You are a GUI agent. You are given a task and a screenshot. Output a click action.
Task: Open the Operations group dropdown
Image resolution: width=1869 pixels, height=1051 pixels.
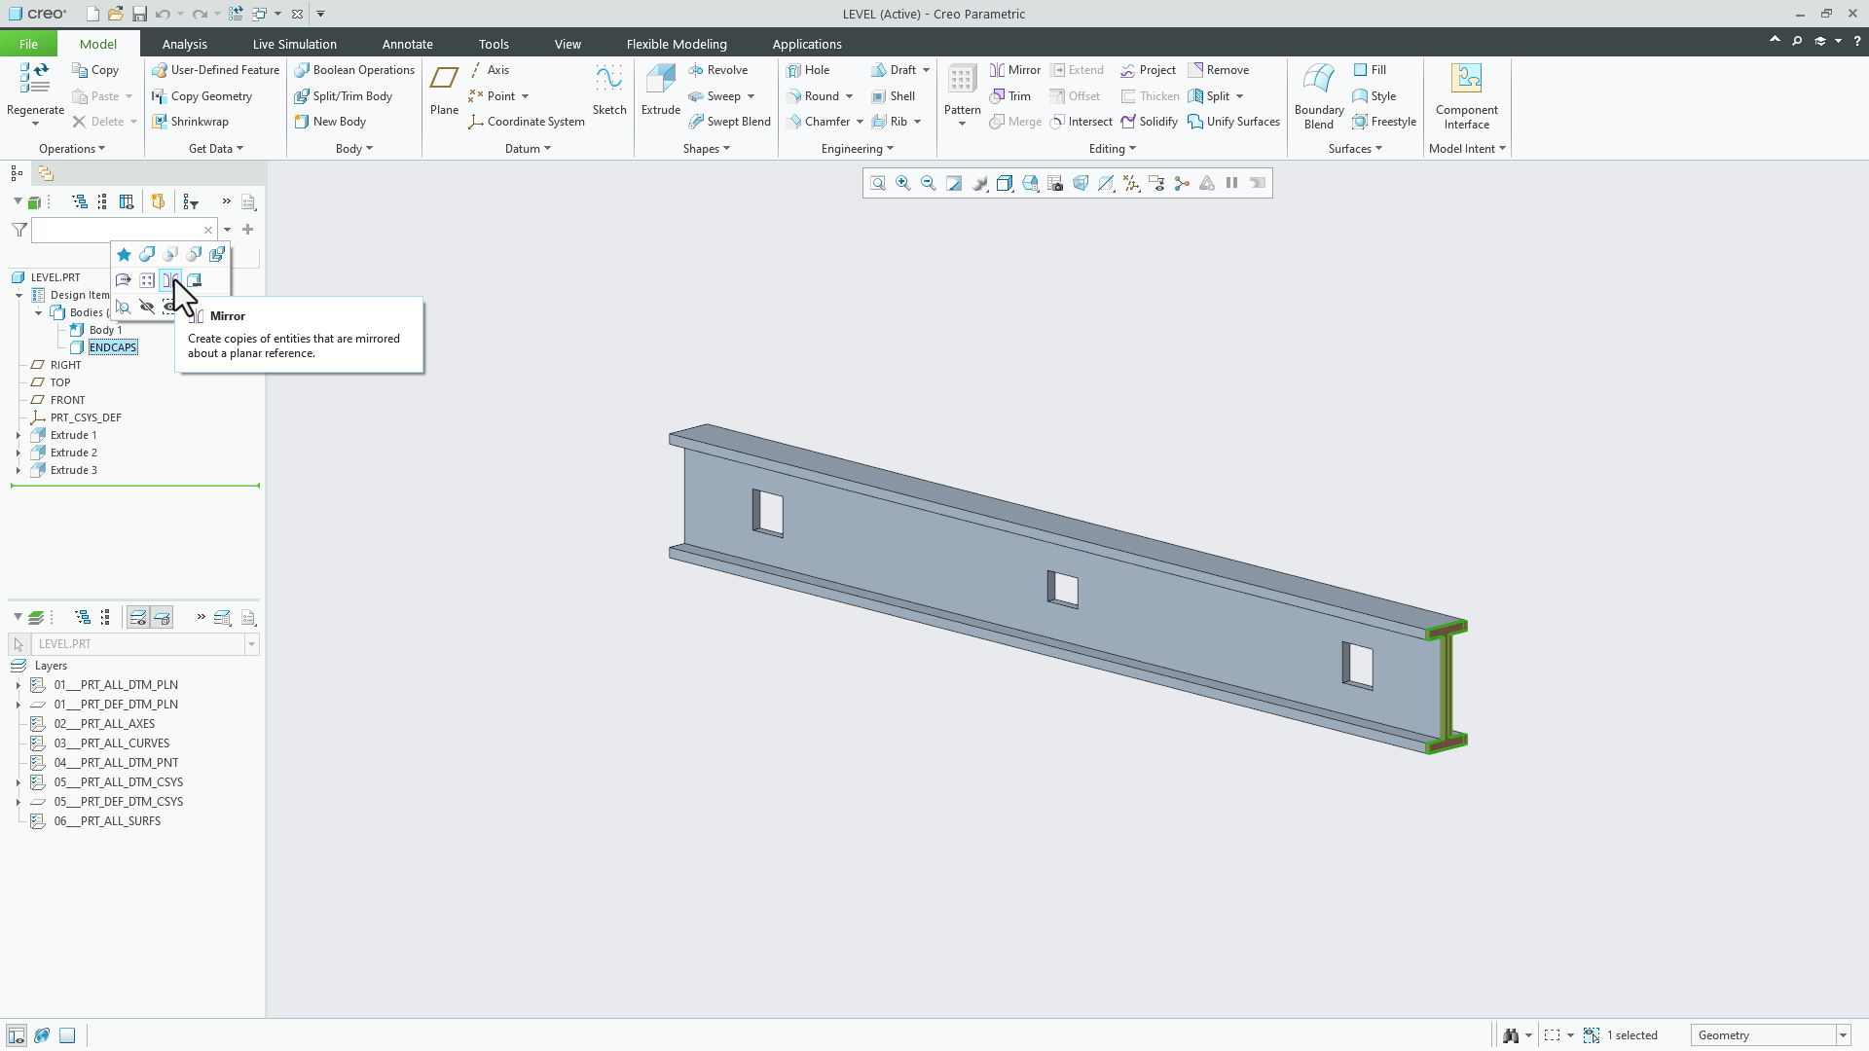72,149
